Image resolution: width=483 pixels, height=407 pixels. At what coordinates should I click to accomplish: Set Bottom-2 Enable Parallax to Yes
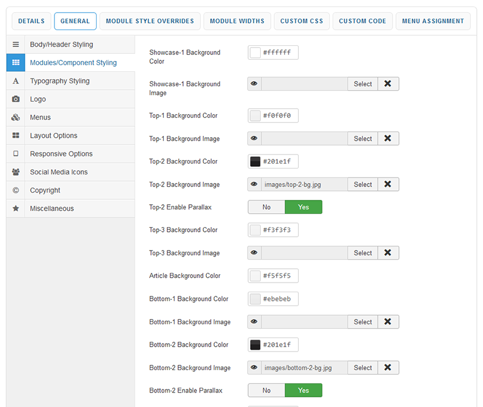[303, 391]
